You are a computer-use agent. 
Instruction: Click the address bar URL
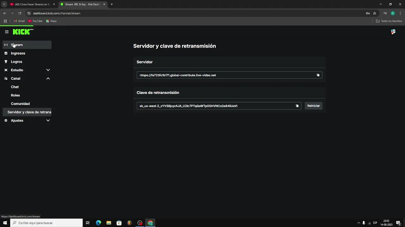57,13
